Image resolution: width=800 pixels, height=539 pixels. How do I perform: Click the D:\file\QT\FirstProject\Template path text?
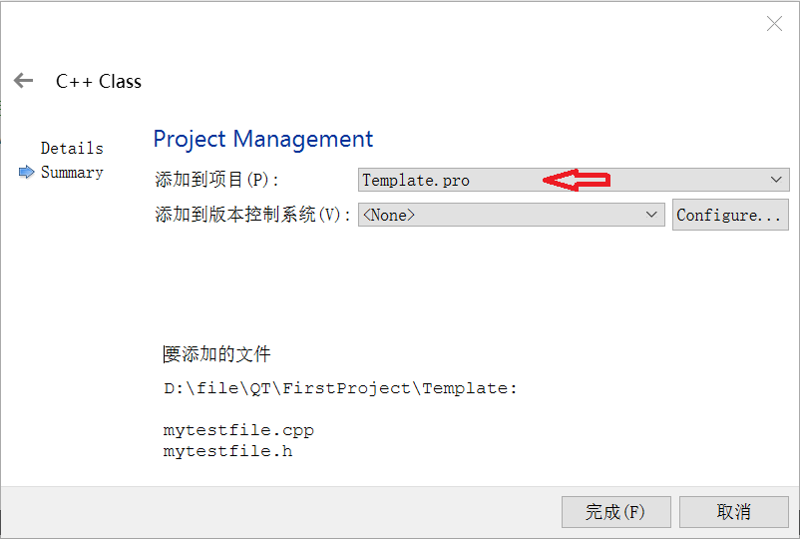click(x=340, y=388)
